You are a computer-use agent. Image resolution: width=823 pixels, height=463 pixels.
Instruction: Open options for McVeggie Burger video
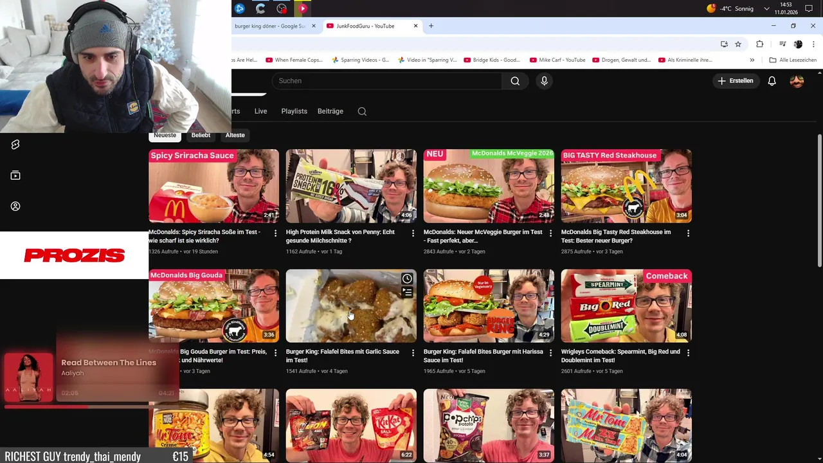point(550,233)
